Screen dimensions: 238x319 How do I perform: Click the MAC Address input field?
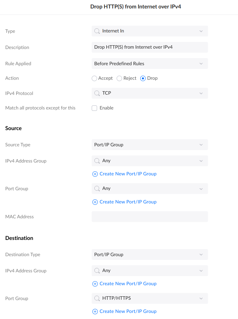pyautogui.click(x=150, y=217)
